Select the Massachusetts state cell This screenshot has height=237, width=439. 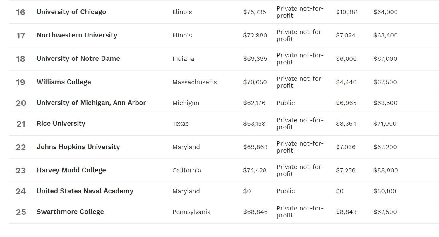(x=195, y=82)
